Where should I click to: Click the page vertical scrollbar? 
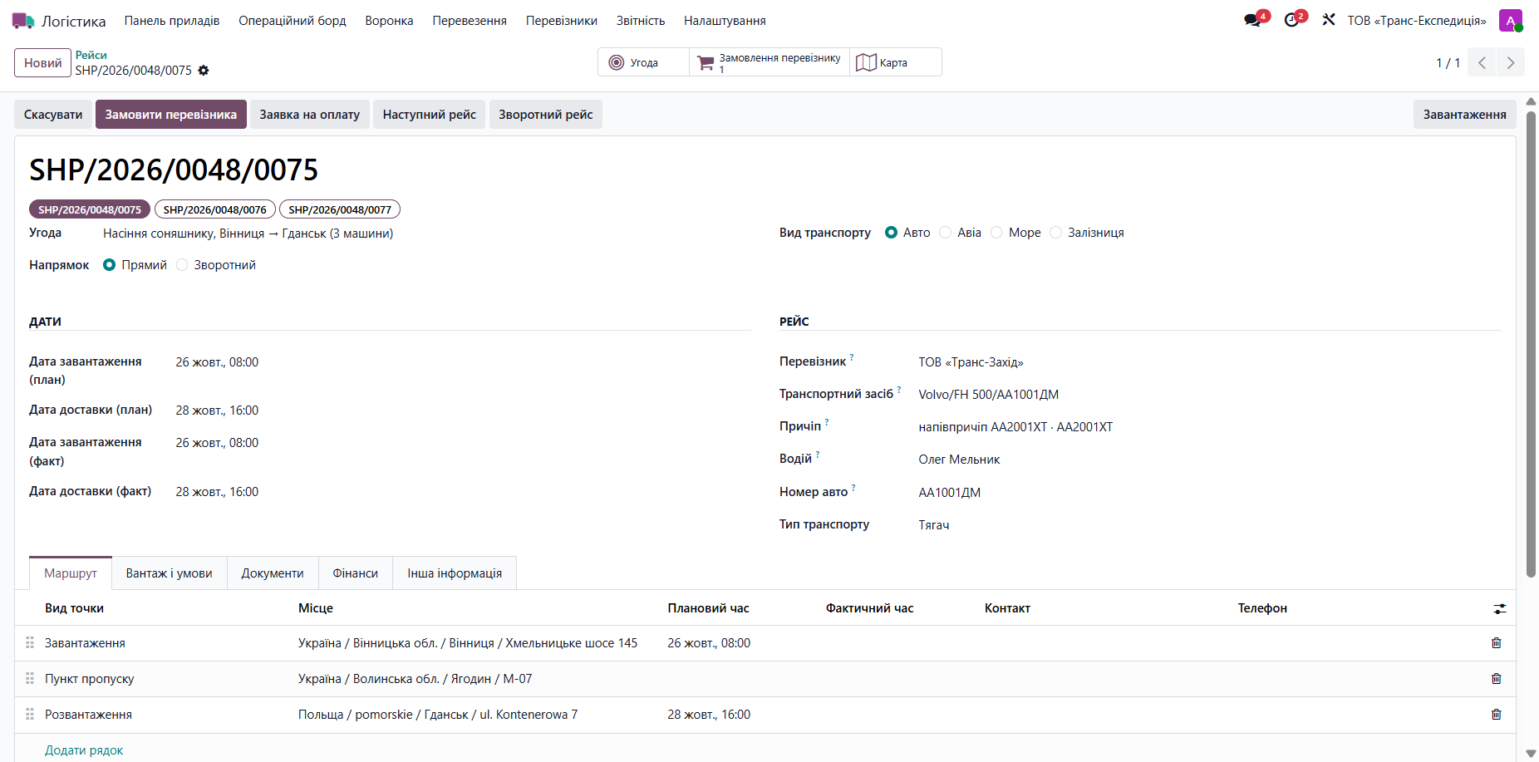coord(1531,344)
